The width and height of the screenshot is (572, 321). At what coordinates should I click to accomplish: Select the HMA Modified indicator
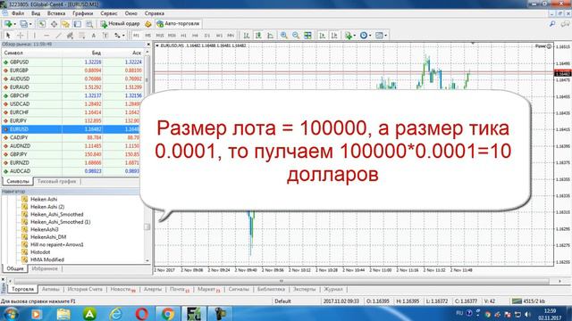(x=47, y=259)
